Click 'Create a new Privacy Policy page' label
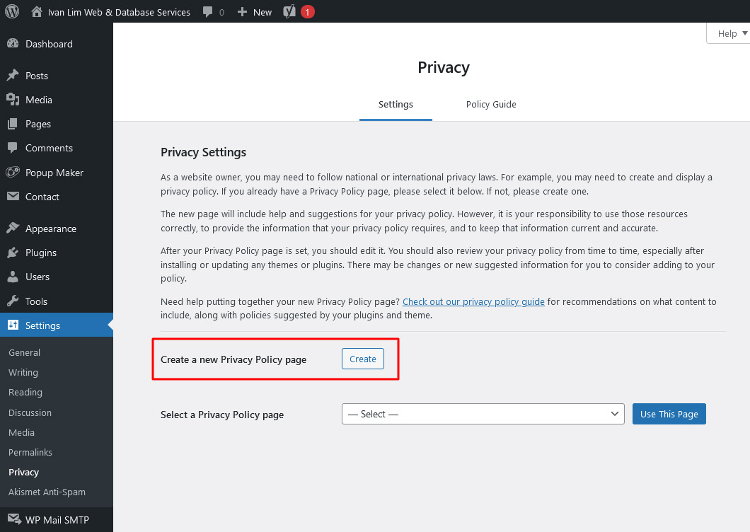750x532 pixels. 233,360
